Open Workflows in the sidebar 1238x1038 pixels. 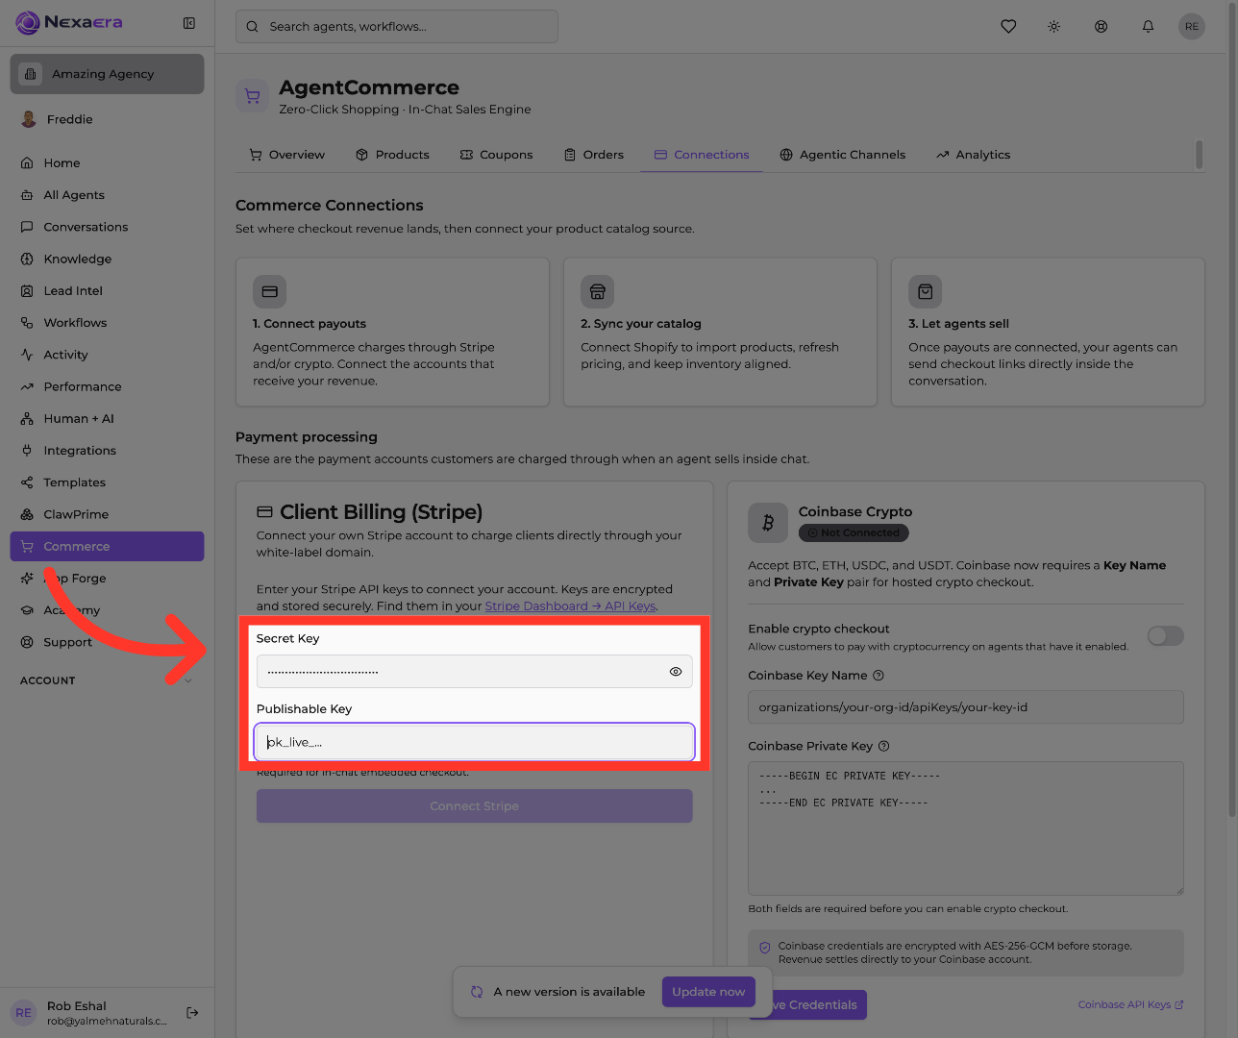point(107,323)
